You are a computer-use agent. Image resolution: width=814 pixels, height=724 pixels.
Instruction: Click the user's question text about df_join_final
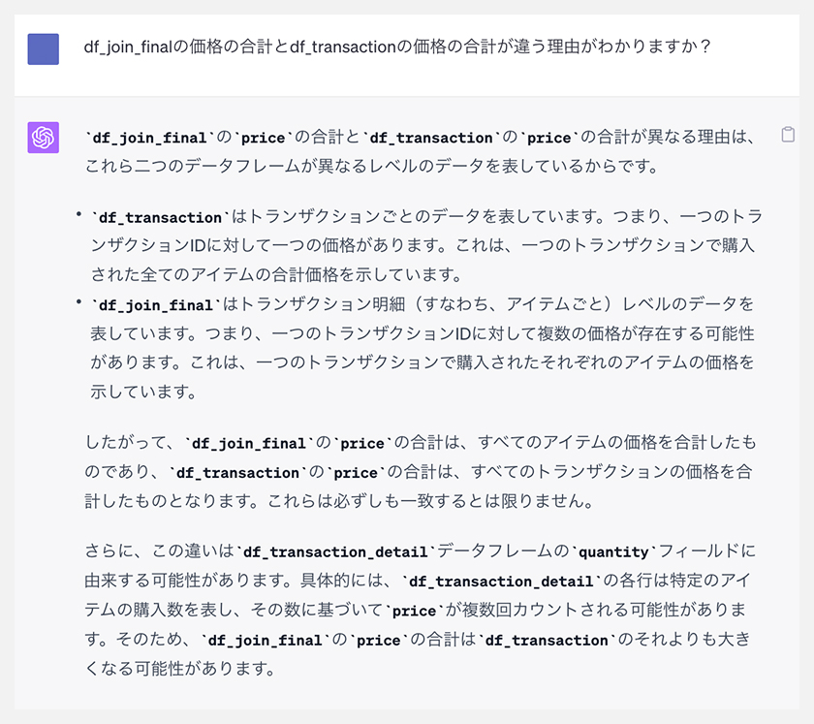point(397,47)
